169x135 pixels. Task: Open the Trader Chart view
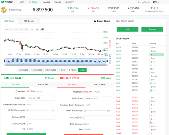coord(102,21)
